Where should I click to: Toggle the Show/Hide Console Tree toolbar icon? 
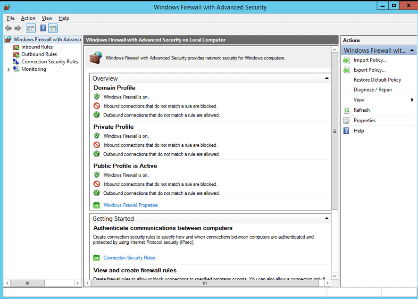[30, 28]
